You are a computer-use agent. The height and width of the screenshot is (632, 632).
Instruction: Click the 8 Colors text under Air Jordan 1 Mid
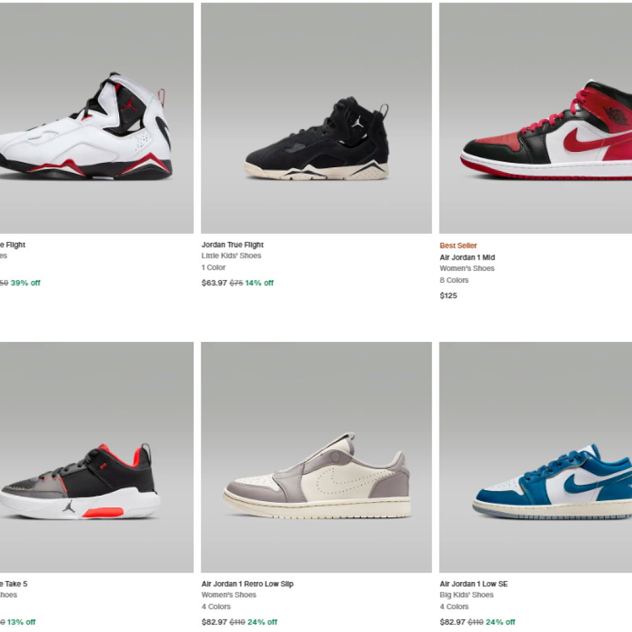point(454,280)
